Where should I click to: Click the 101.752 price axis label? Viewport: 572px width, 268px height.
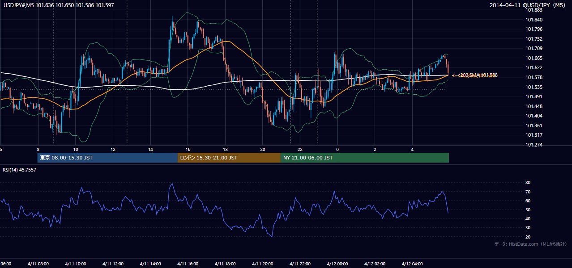pyautogui.click(x=534, y=39)
